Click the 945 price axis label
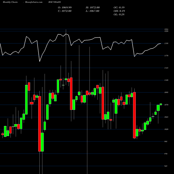This screenshot has width=174, height=174. click(166, 166)
